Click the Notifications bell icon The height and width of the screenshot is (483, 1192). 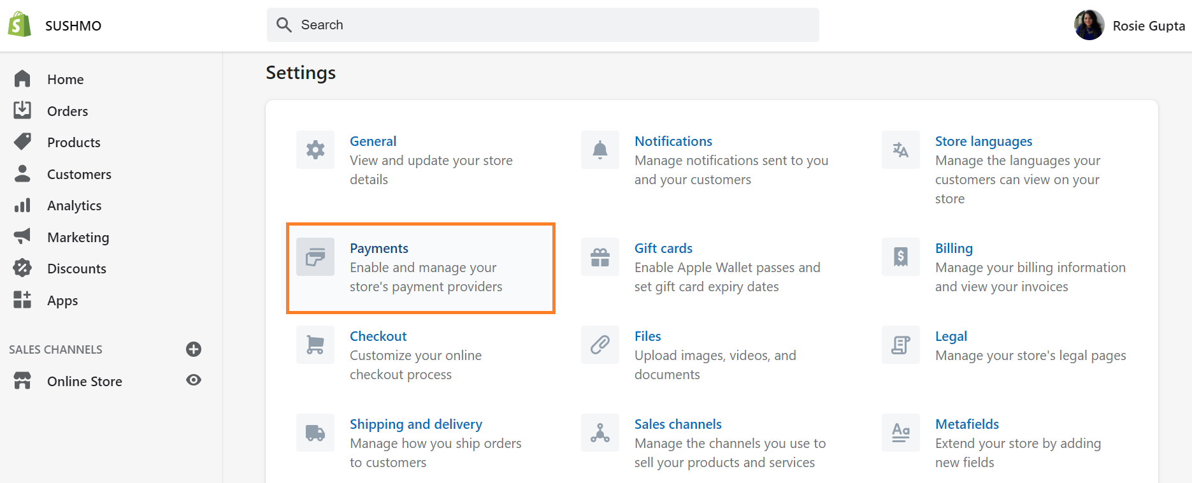[x=600, y=150]
